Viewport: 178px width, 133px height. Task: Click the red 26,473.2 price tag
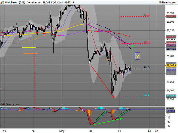click(171, 43)
